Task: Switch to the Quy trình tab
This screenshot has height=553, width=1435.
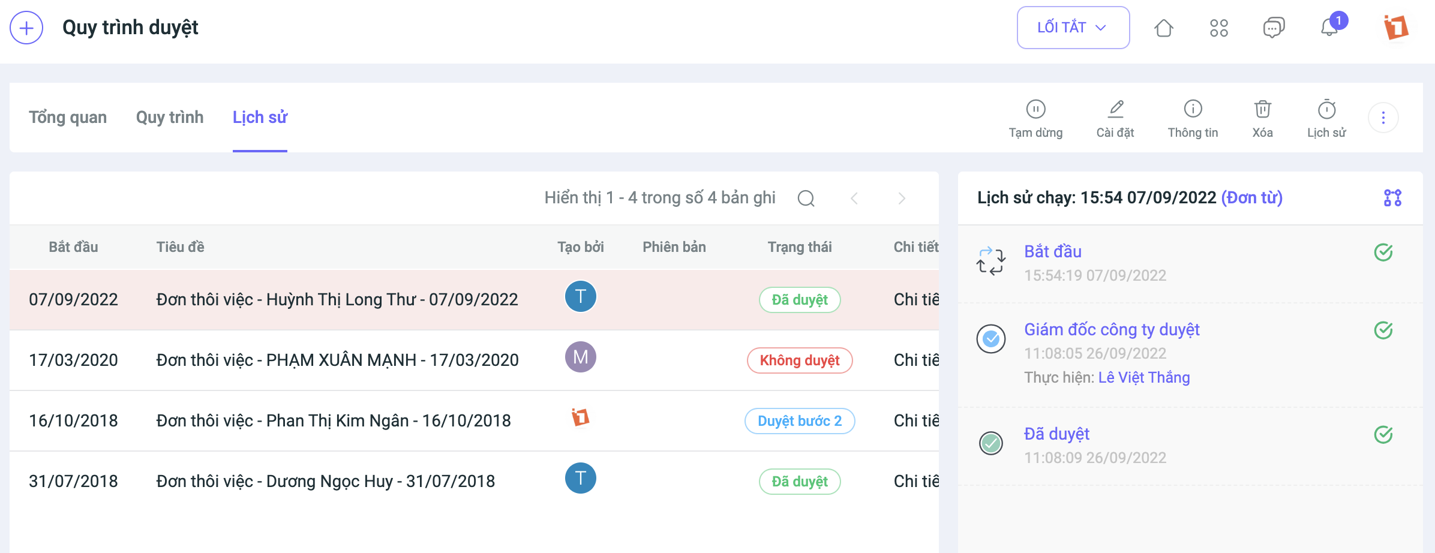Action: coord(170,117)
